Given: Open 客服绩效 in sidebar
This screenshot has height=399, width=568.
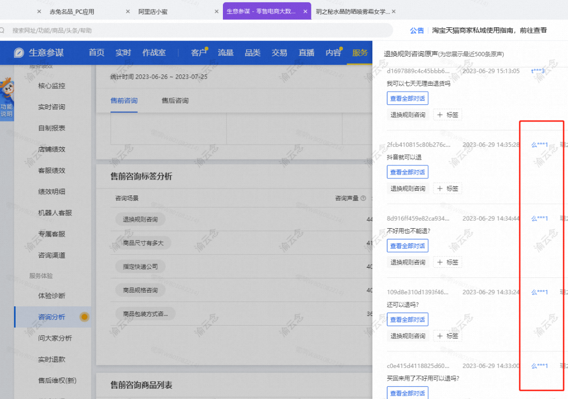Looking at the screenshot, I should (x=52, y=170).
